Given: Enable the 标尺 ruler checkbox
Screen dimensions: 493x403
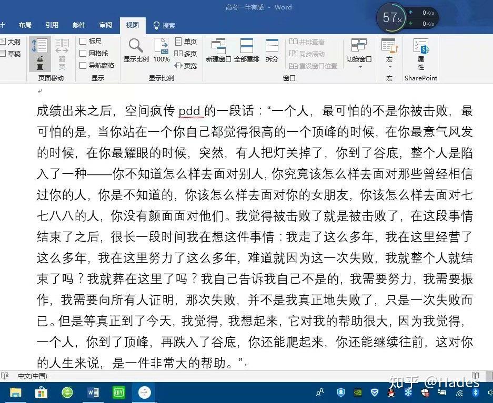Looking at the screenshot, I should pos(83,42).
